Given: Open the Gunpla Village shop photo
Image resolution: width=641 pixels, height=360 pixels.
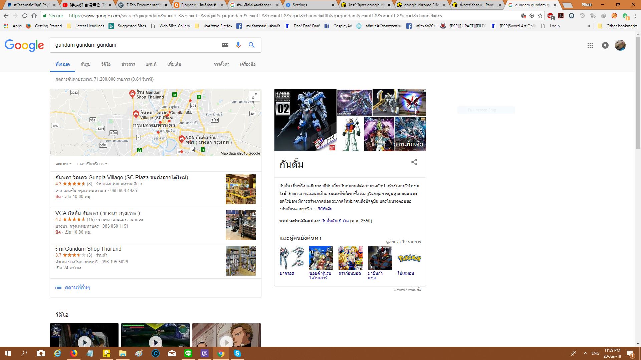Looking at the screenshot, I should tap(240, 189).
